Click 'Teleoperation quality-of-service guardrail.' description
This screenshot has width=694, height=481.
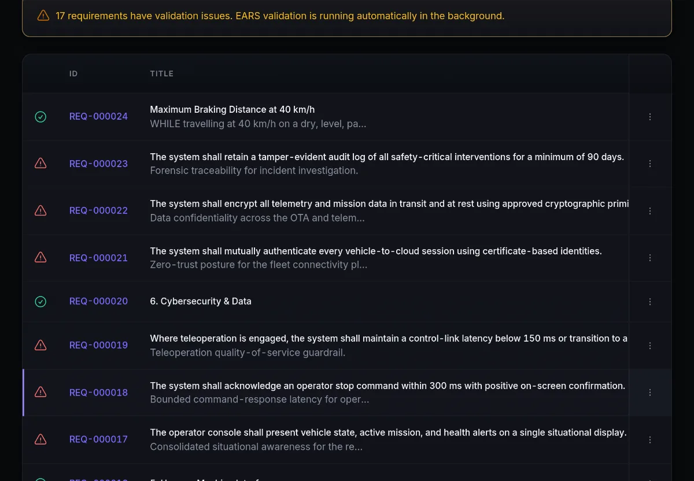(x=248, y=353)
